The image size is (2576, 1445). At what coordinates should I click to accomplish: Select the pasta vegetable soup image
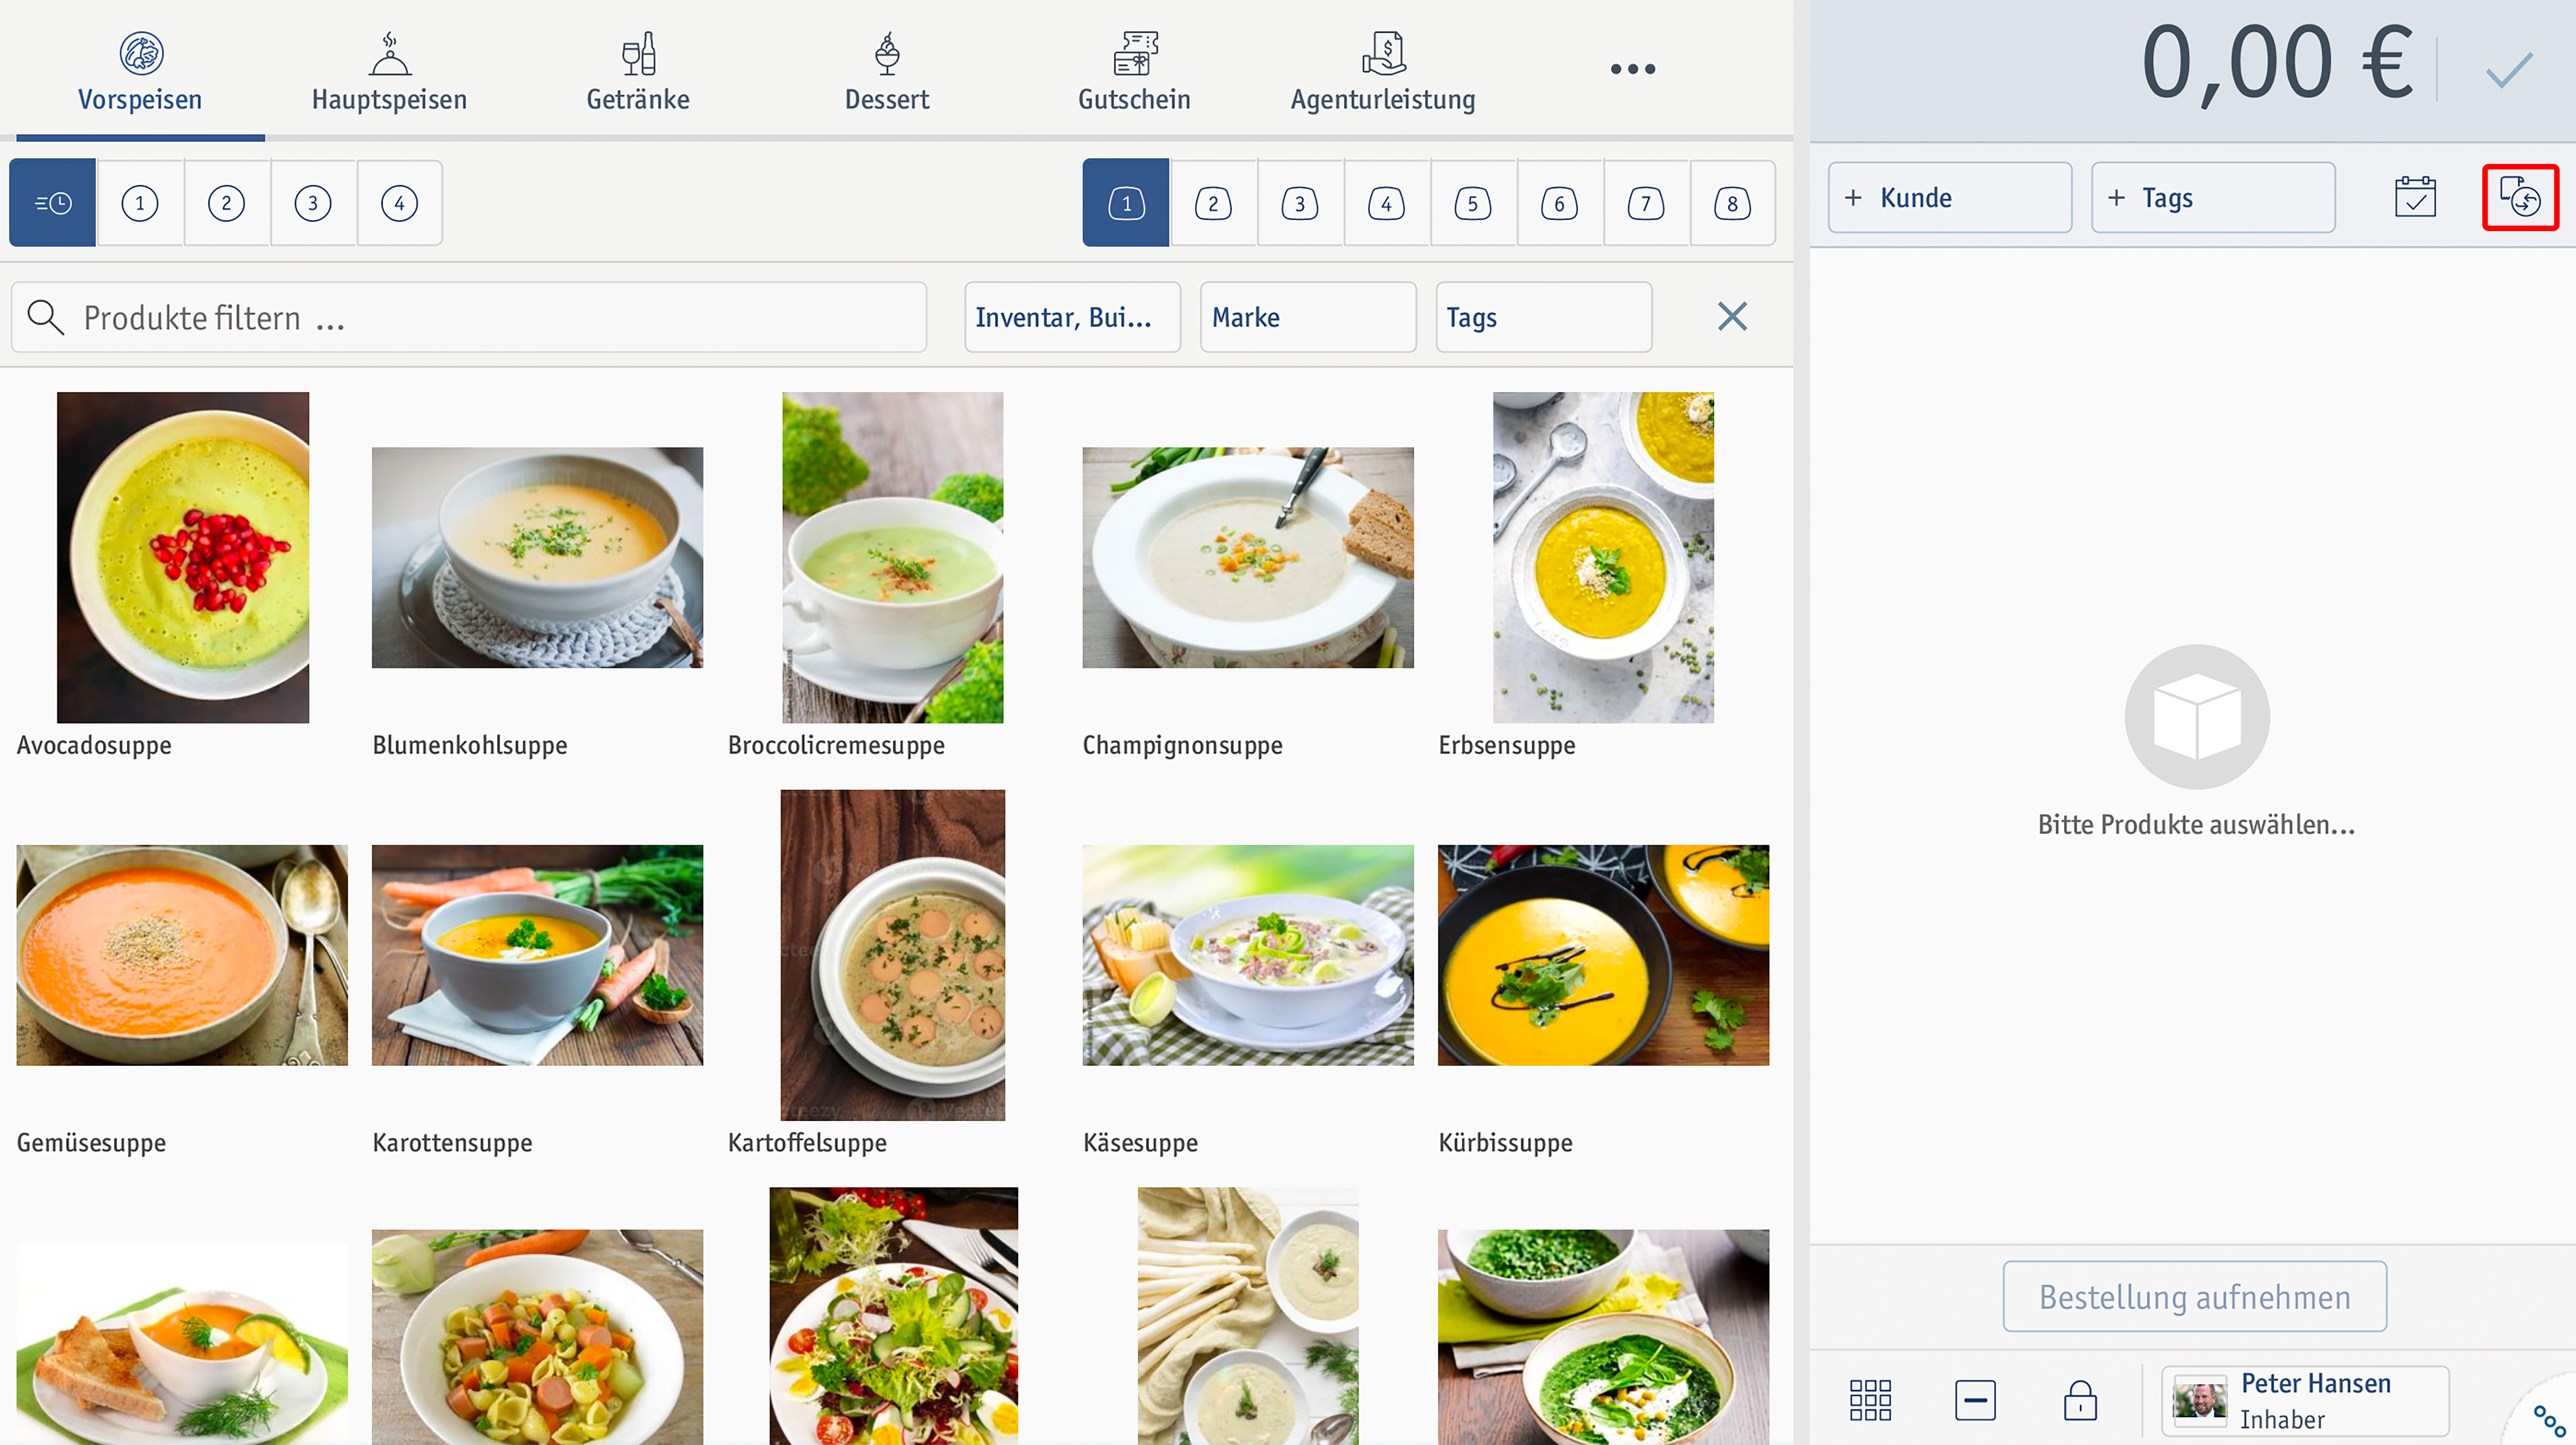tap(537, 1337)
